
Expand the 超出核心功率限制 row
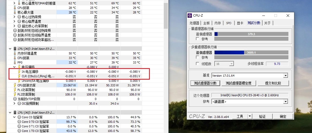[x=14, y=26]
